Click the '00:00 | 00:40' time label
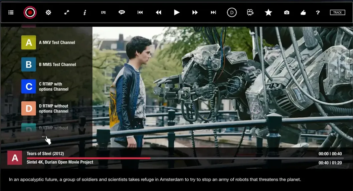The height and width of the screenshot is (191, 353). pos(330,154)
